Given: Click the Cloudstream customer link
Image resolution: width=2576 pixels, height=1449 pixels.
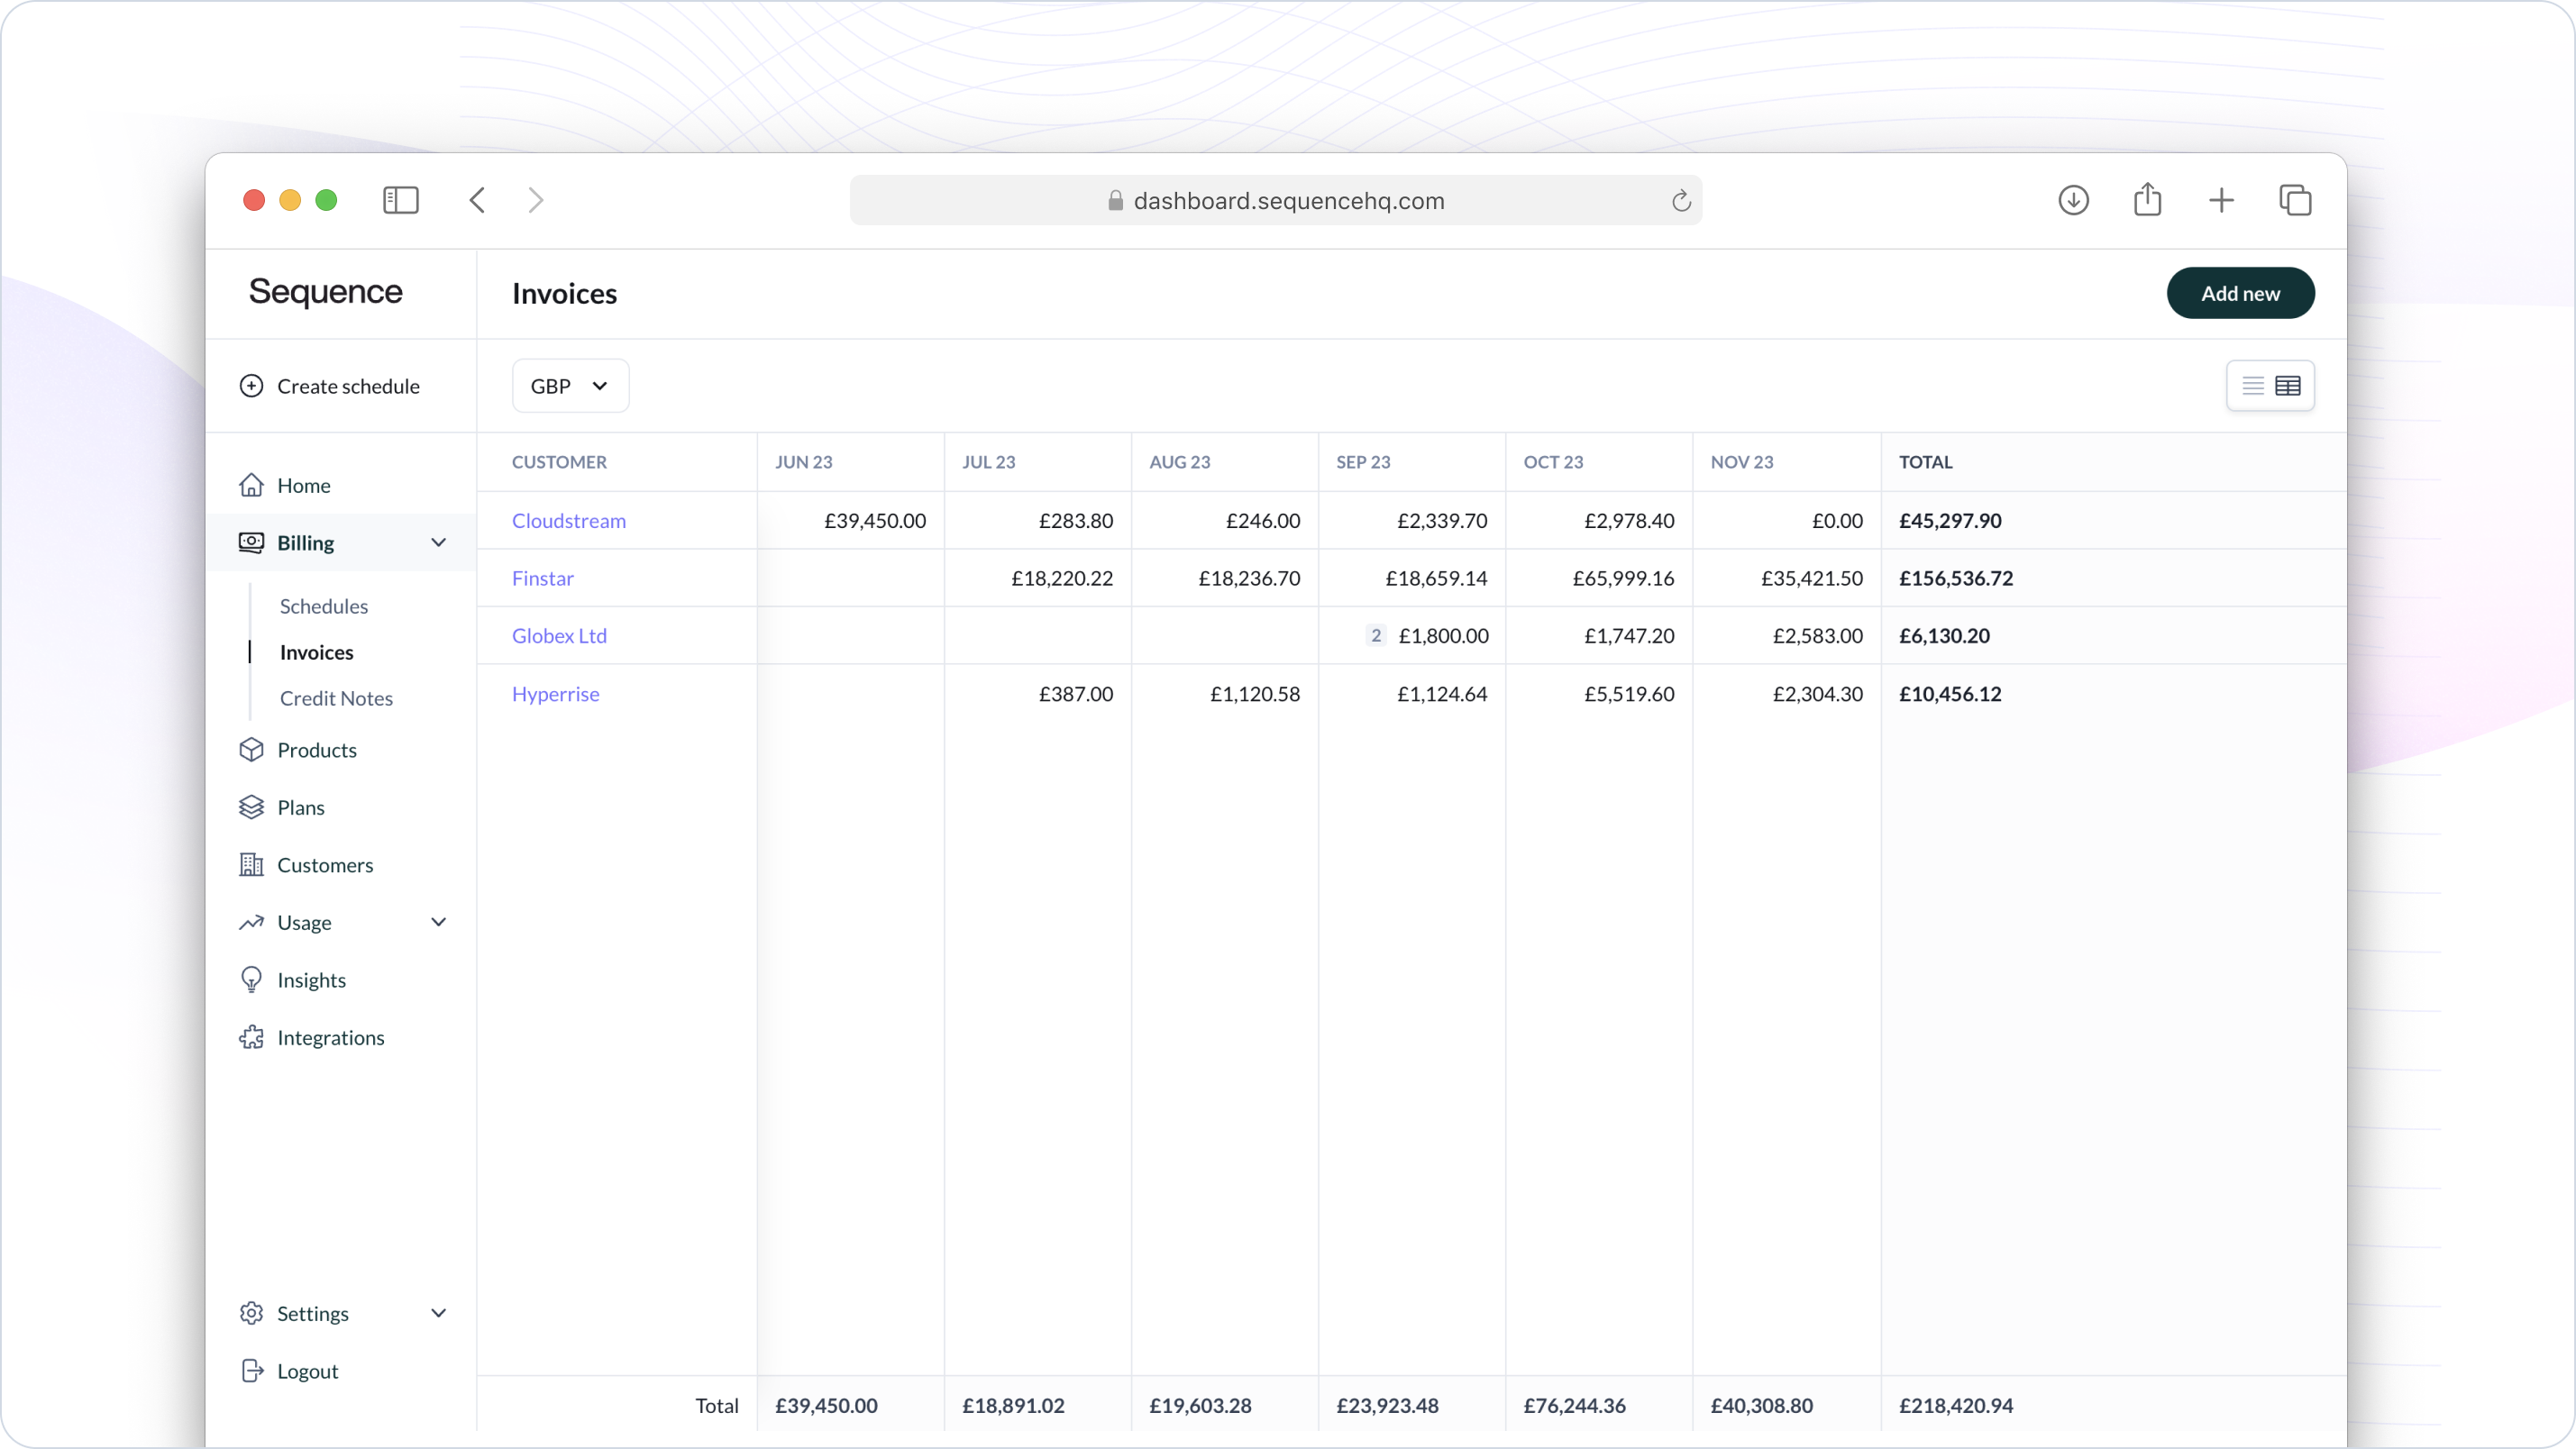Looking at the screenshot, I should pos(568,520).
